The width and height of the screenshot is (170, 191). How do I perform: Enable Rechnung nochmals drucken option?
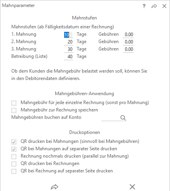14,156
